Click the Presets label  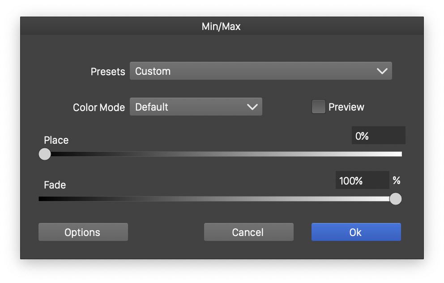point(107,72)
